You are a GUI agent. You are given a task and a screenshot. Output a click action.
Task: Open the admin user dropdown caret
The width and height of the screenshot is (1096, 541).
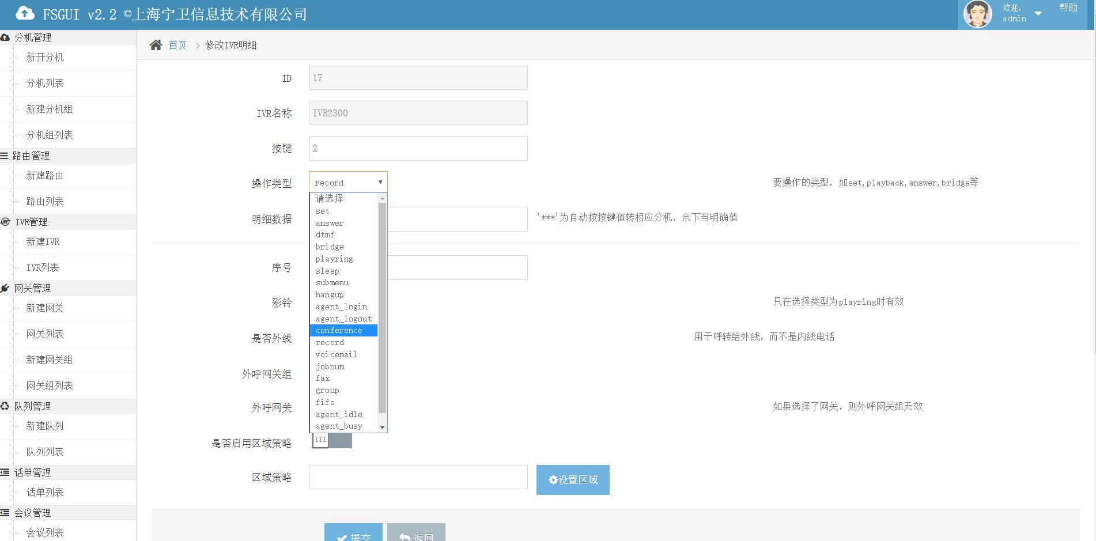click(x=1038, y=13)
